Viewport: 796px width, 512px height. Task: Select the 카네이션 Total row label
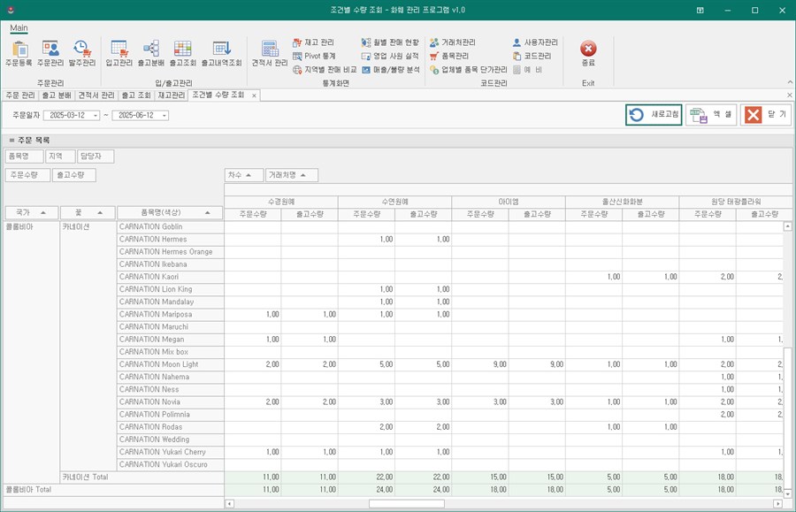coord(142,477)
